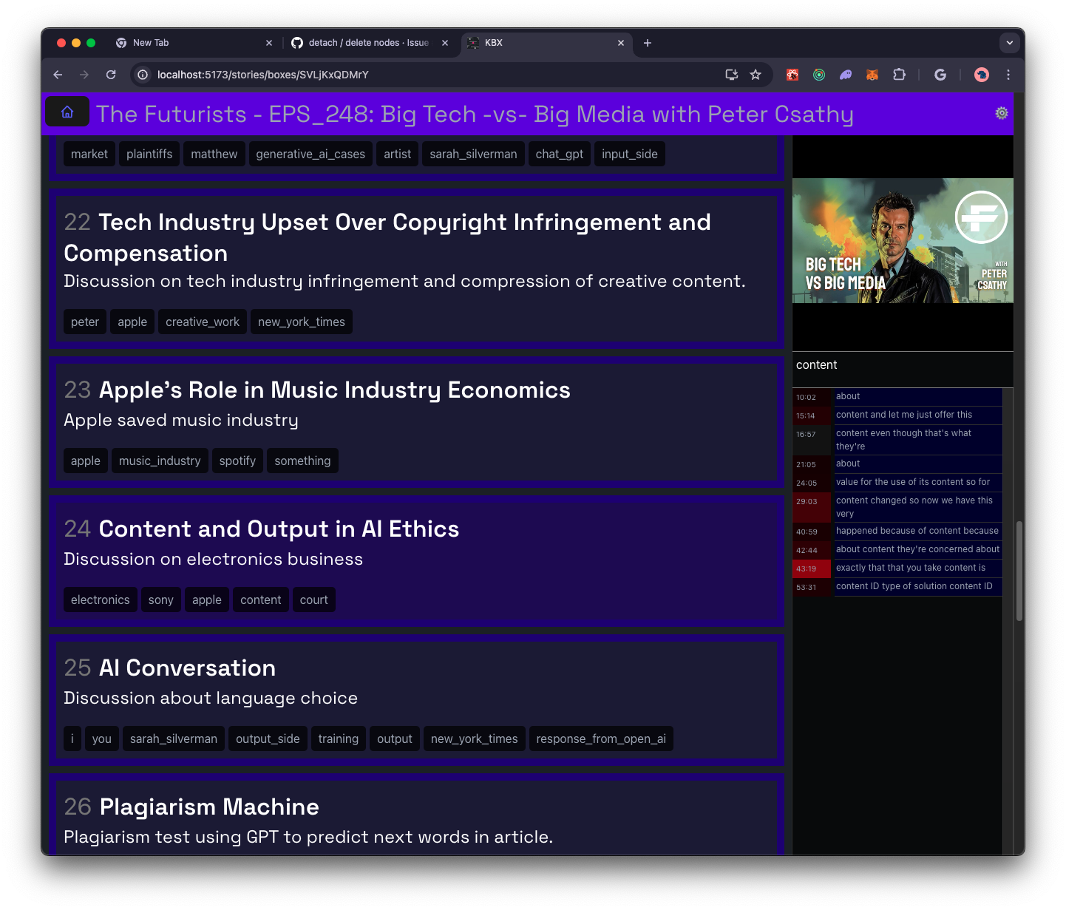
Task: Show the Extensions puzzle menu
Action: coord(899,75)
